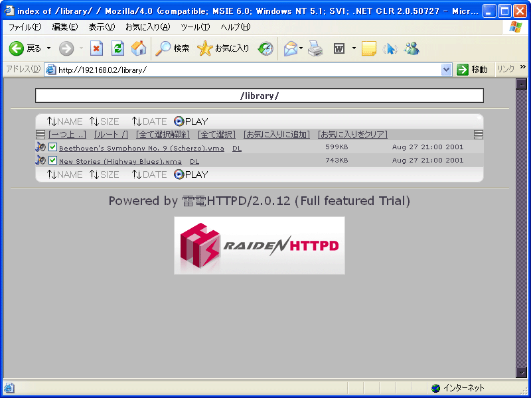Click the scrollbar down arrow
The width and height of the screenshot is (531, 398).
point(521,372)
